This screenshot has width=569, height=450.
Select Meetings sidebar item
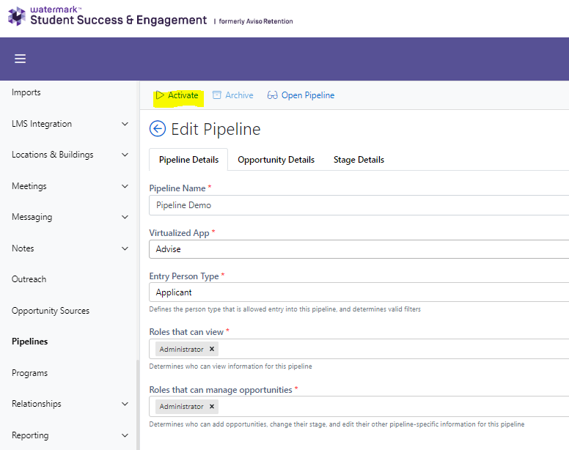click(x=29, y=186)
